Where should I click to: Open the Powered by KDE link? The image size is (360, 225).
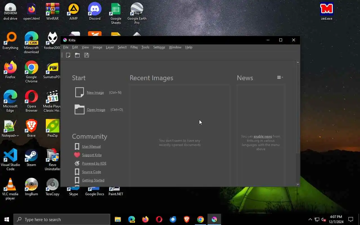click(94, 163)
